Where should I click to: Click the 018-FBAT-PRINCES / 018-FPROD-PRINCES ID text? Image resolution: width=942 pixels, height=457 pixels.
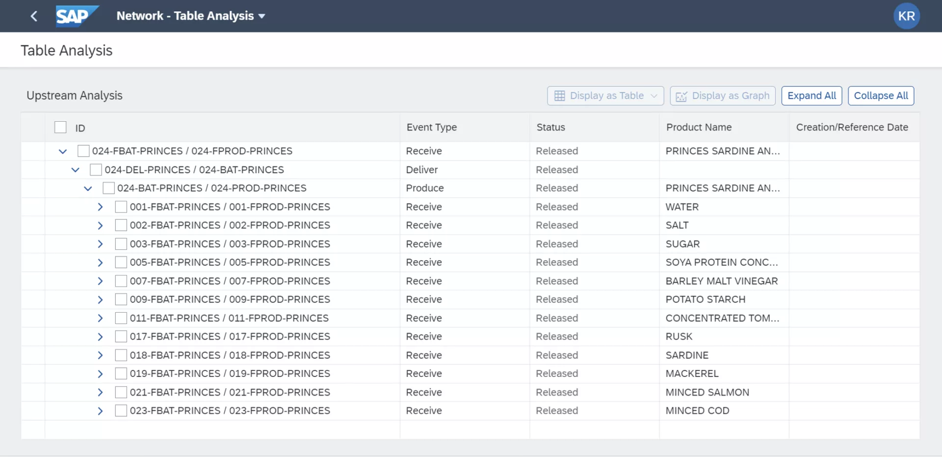[230, 355]
